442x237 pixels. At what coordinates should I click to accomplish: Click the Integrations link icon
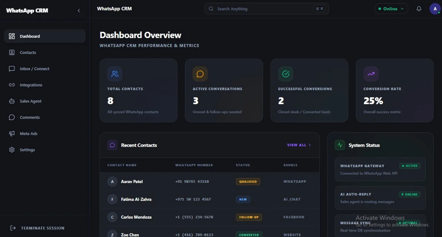12,85
